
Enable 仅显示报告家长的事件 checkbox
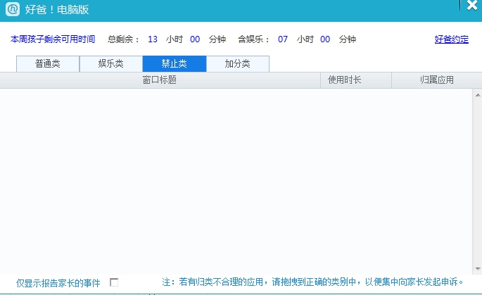[x=114, y=282]
